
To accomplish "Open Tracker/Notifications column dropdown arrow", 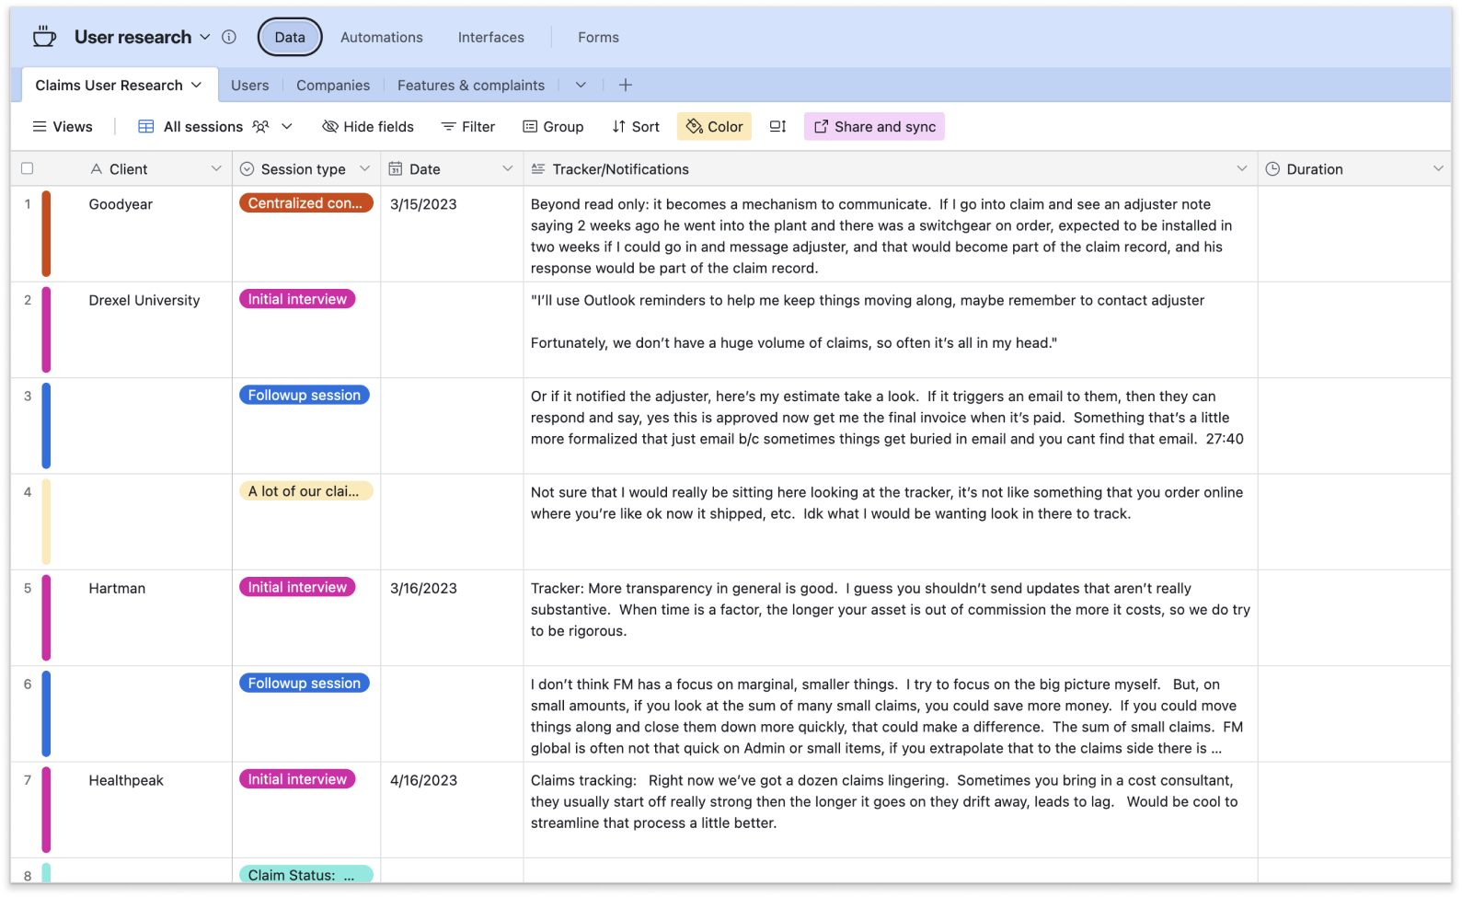I will coord(1242,168).
